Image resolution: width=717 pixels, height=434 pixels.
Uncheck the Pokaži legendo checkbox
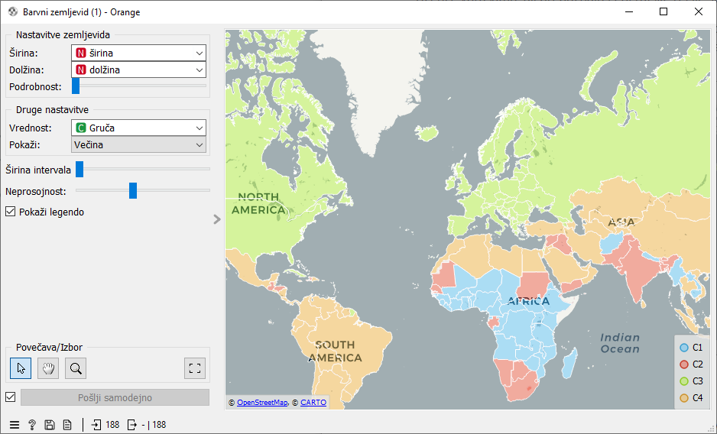click(x=11, y=212)
